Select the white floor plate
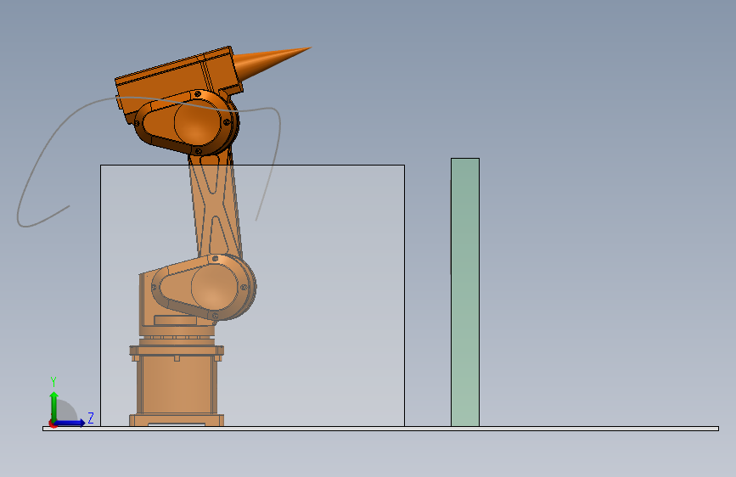 [x=380, y=429]
